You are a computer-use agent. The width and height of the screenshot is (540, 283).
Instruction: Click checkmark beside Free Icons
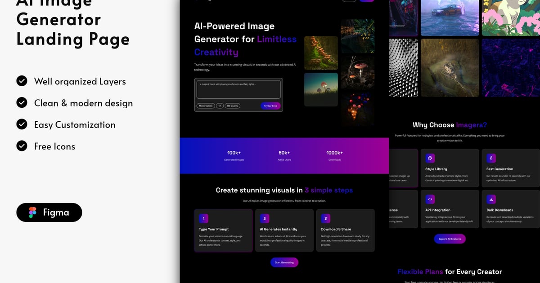[22, 146]
